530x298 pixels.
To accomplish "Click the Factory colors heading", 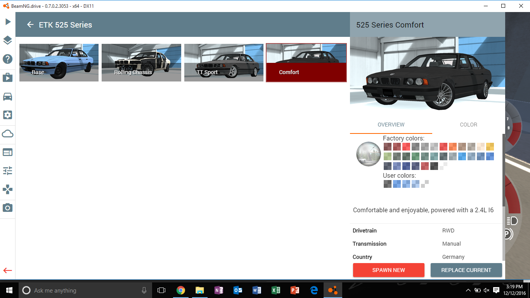I will (404, 138).
